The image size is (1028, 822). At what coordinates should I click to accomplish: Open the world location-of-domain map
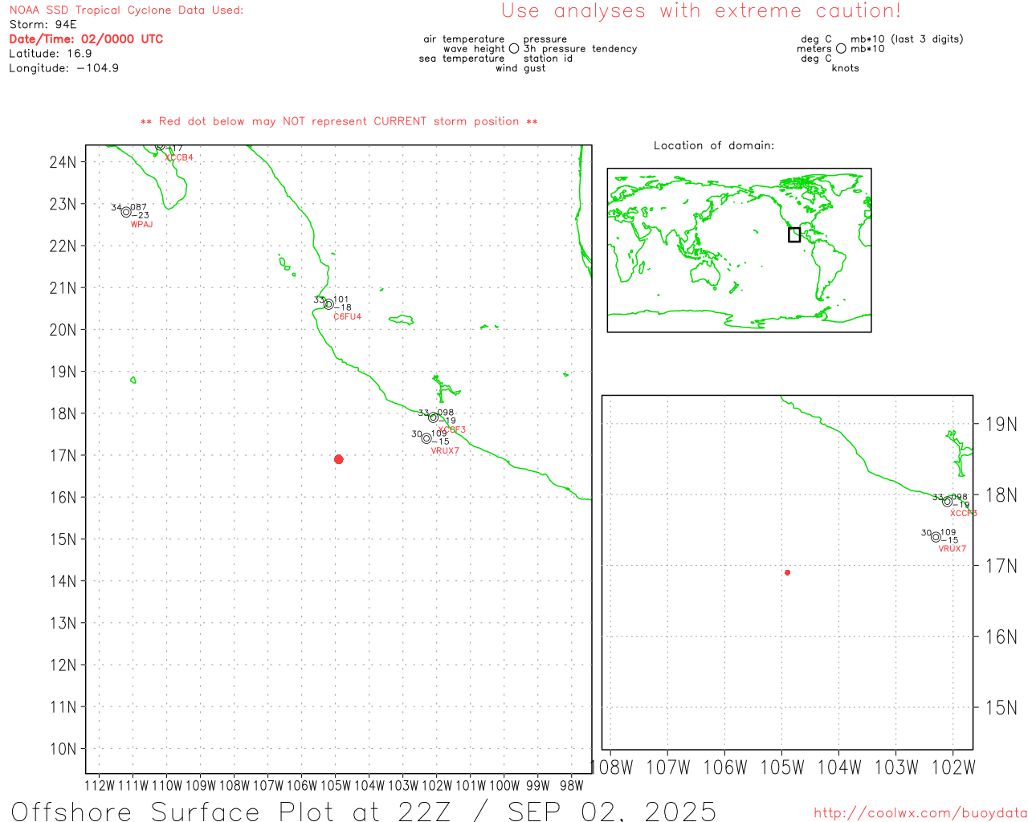tap(739, 250)
